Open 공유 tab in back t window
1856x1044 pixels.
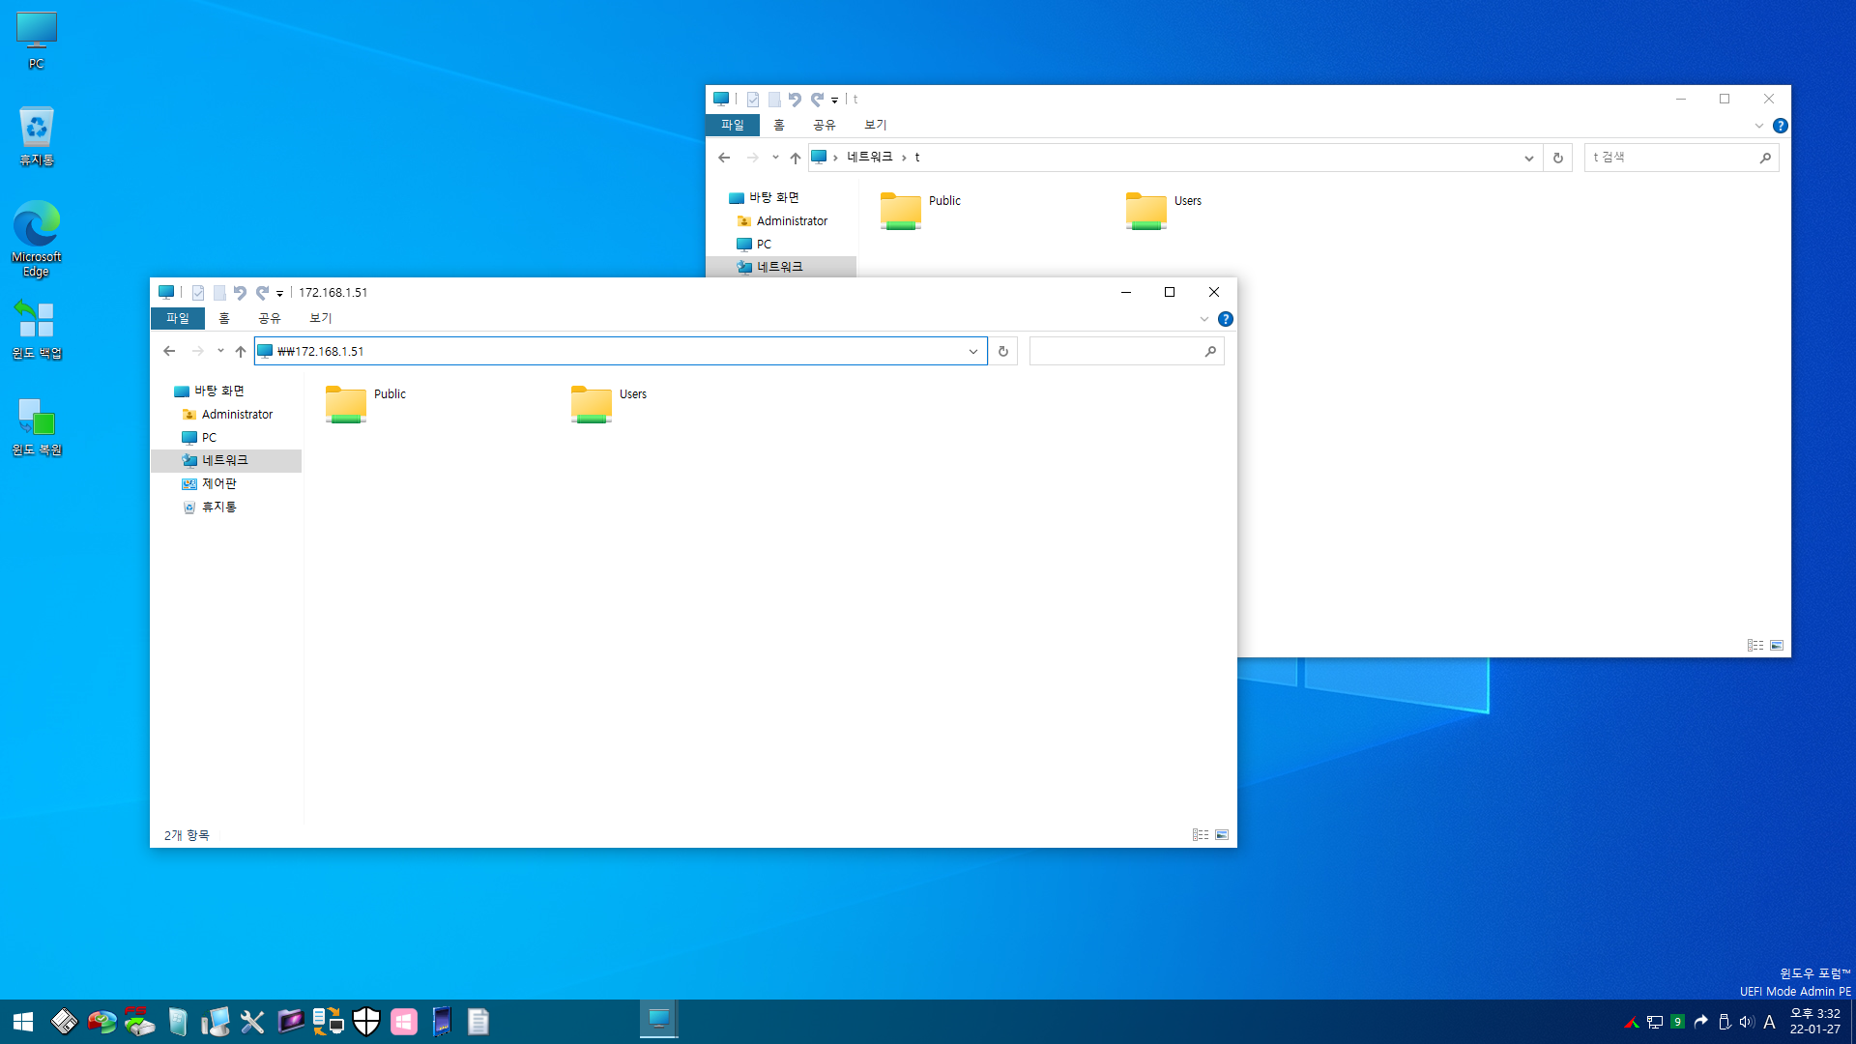coord(825,125)
